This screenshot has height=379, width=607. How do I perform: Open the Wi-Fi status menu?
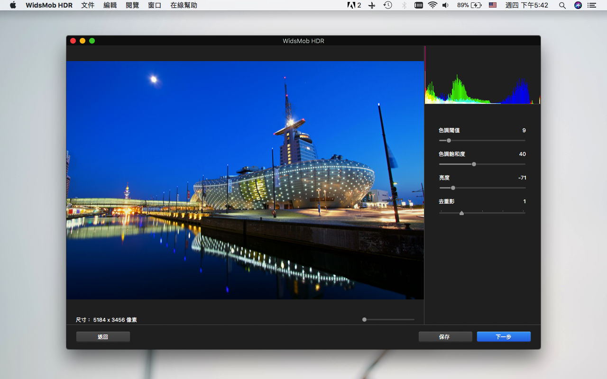tap(432, 5)
